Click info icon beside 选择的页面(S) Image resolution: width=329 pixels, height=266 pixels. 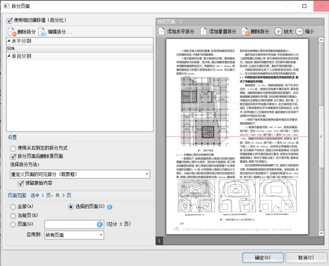109,207
